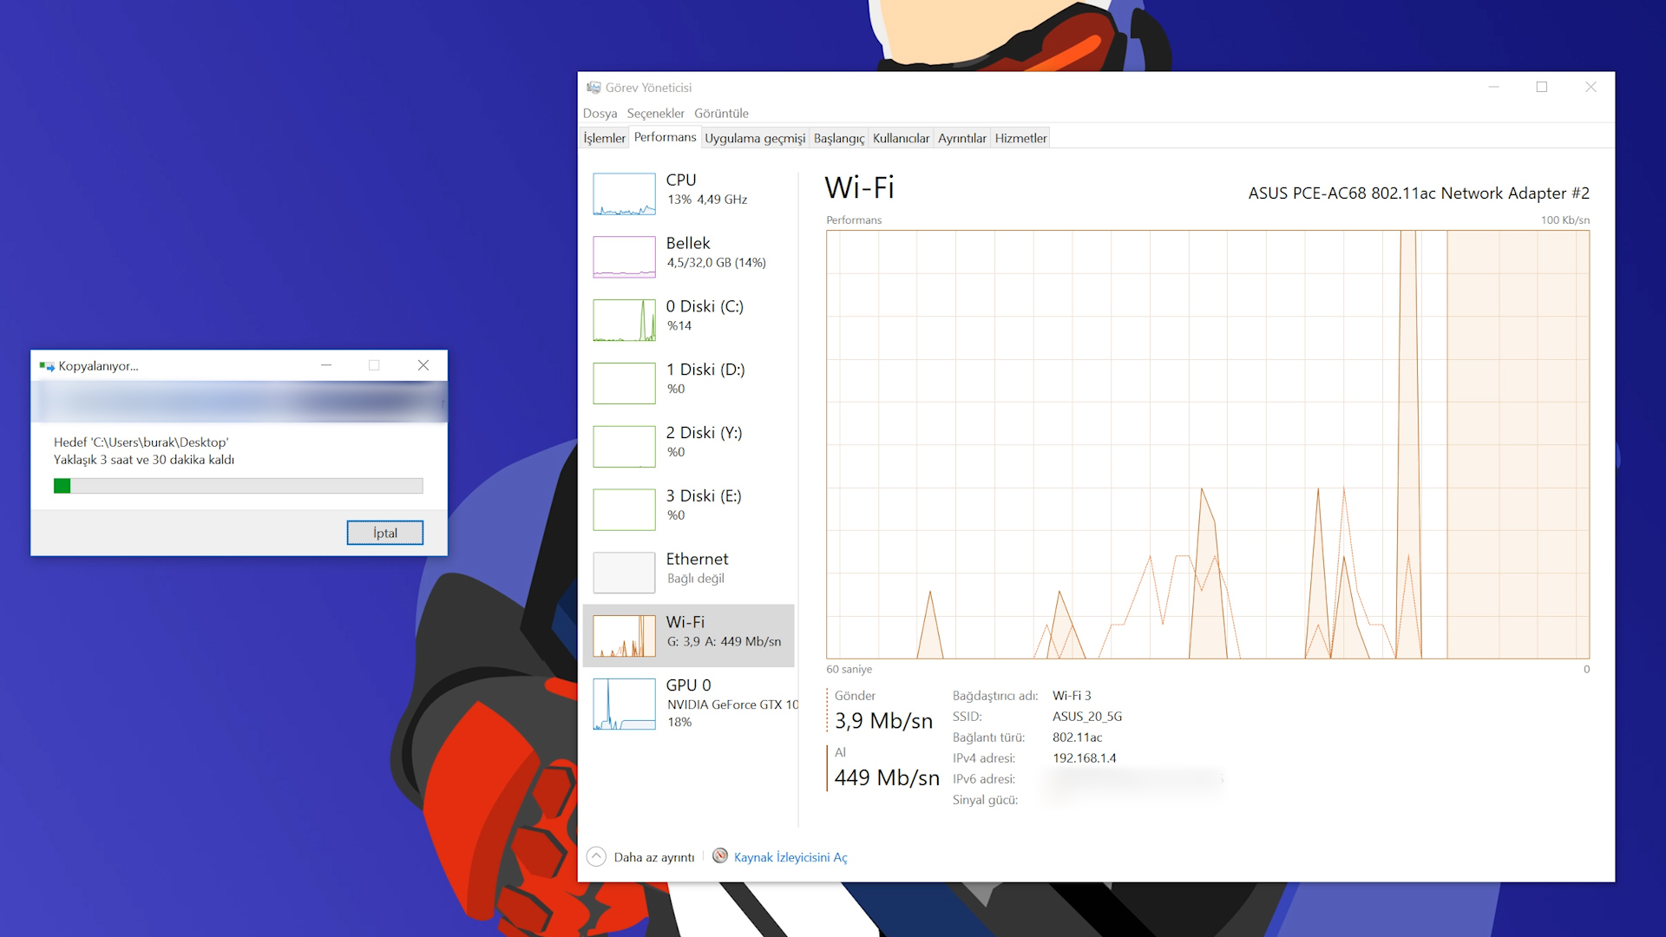Select the 3 Diski (E:) graph thumbnail
The image size is (1666, 937).
point(624,510)
